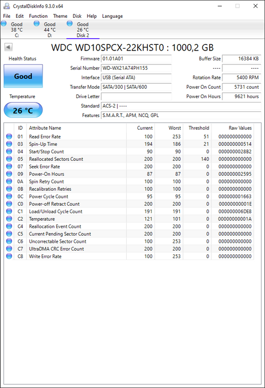Select the D: drive status orb
This screenshot has width=265, height=388.
tap(37, 23)
